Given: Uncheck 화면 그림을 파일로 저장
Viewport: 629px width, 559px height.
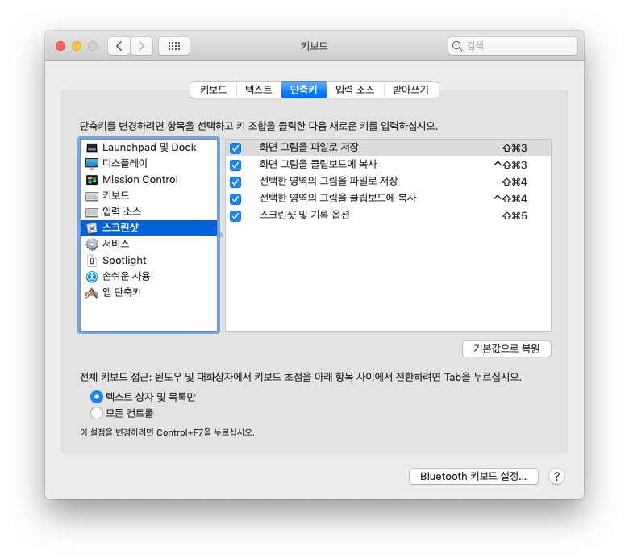Looking at the screenshot, I should click(x=235, y=148).
